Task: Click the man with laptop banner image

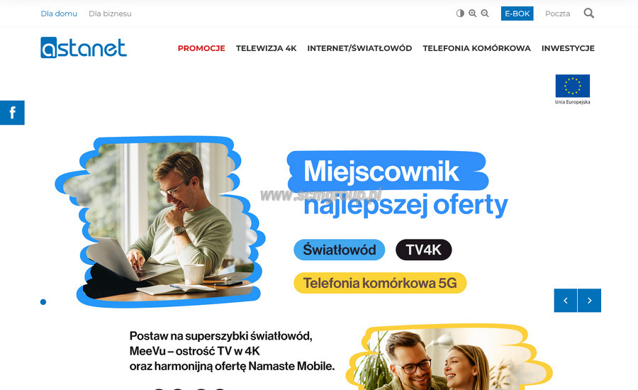Action: pyautogui.click(x=160, y=222)
